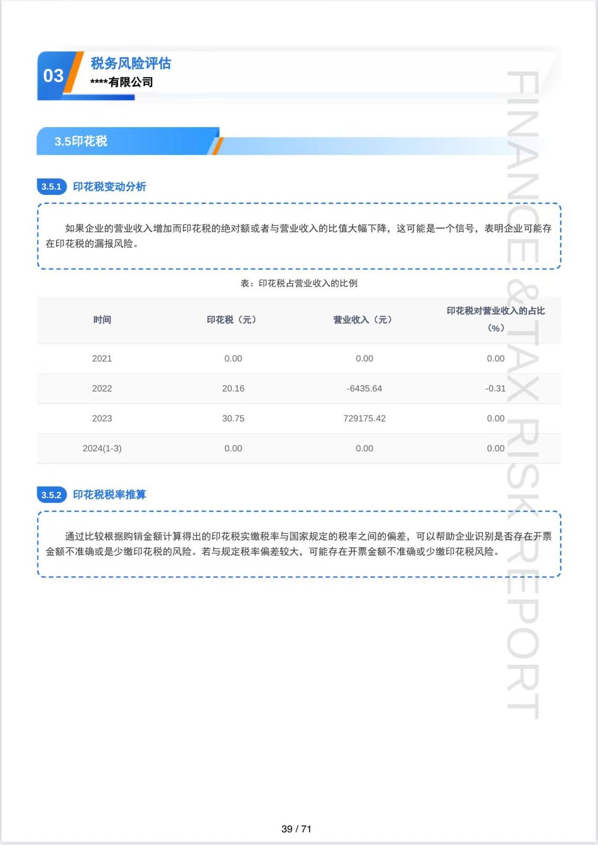Click the ****有限公司 company name
This screenshot has height=845, width=598.
[x=121, y=82]
